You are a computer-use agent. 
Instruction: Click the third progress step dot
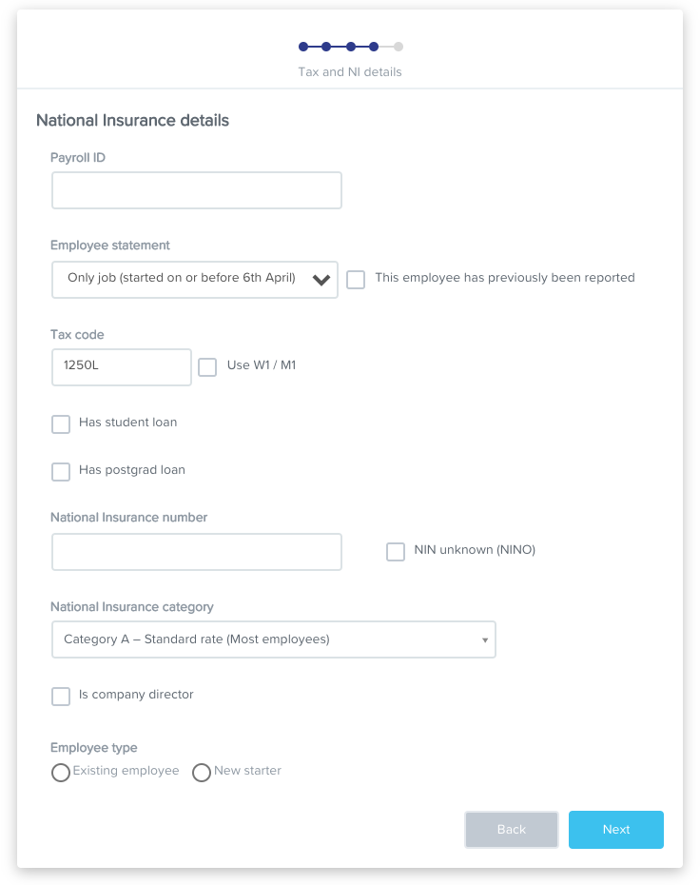(x=351, y=47)
